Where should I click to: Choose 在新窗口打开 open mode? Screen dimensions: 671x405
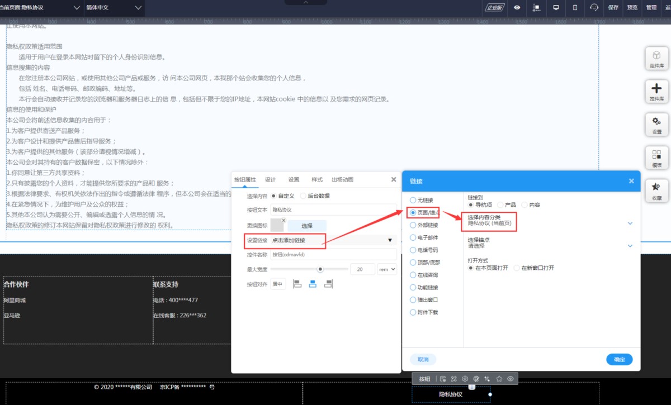(x=517, y=268)
